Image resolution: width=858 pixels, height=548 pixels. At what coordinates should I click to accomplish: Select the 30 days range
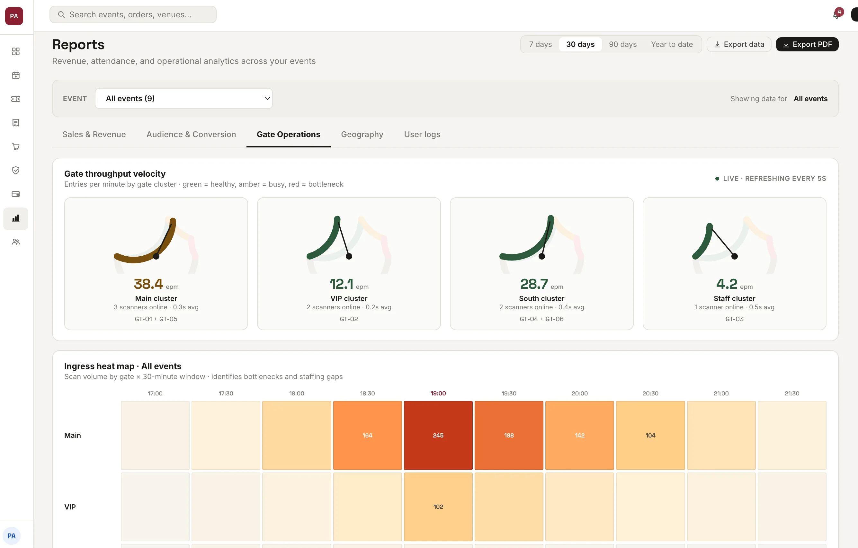pos(580,44)
